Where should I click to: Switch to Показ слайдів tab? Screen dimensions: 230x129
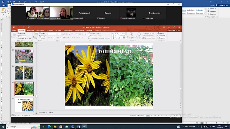coord(68,30)
